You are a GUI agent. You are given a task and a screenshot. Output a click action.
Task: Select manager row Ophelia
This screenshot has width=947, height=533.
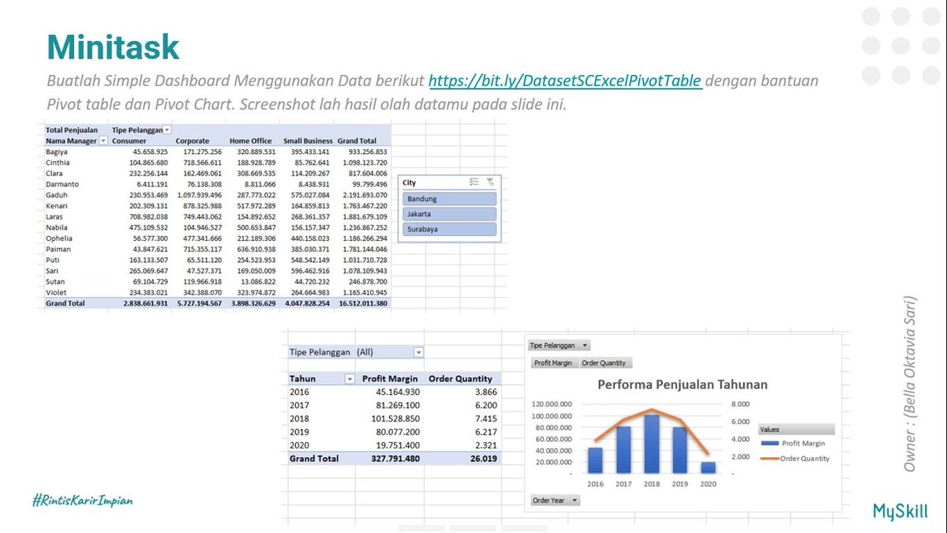[217, 238]
